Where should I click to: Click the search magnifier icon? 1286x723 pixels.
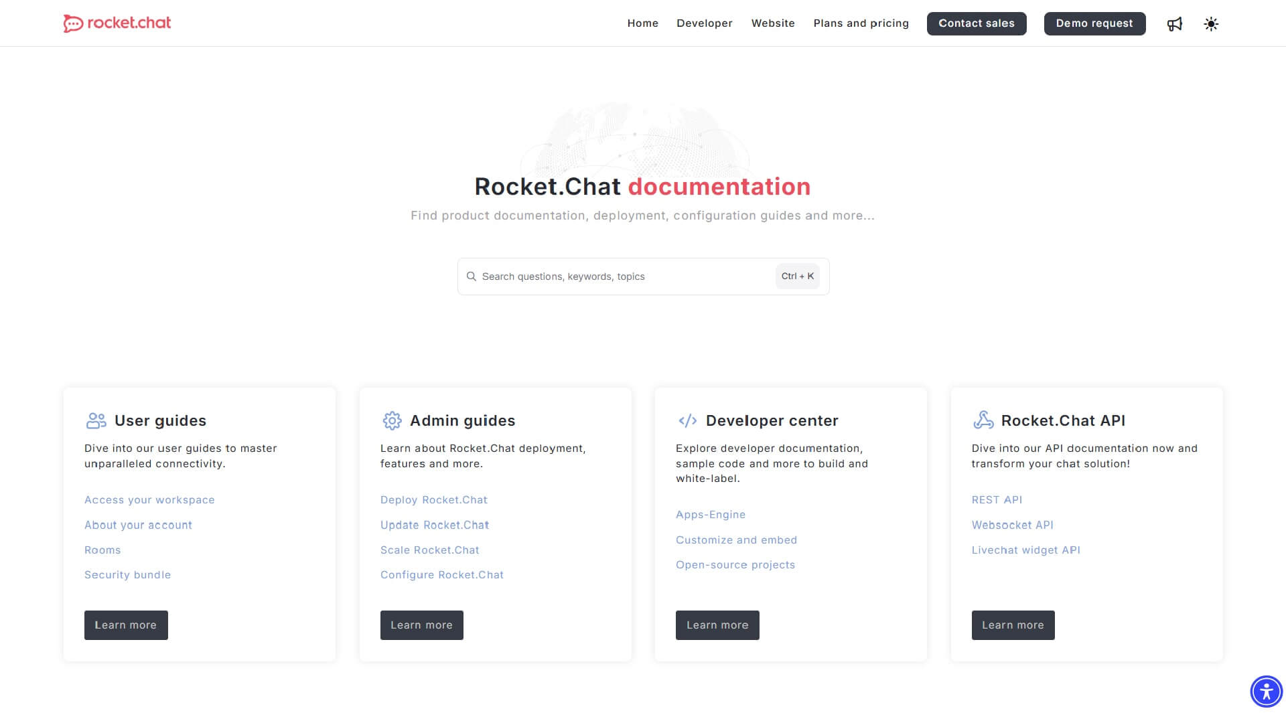[472, 276]
